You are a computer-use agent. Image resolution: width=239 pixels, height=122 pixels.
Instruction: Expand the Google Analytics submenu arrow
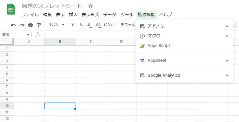tap(227, 75)
